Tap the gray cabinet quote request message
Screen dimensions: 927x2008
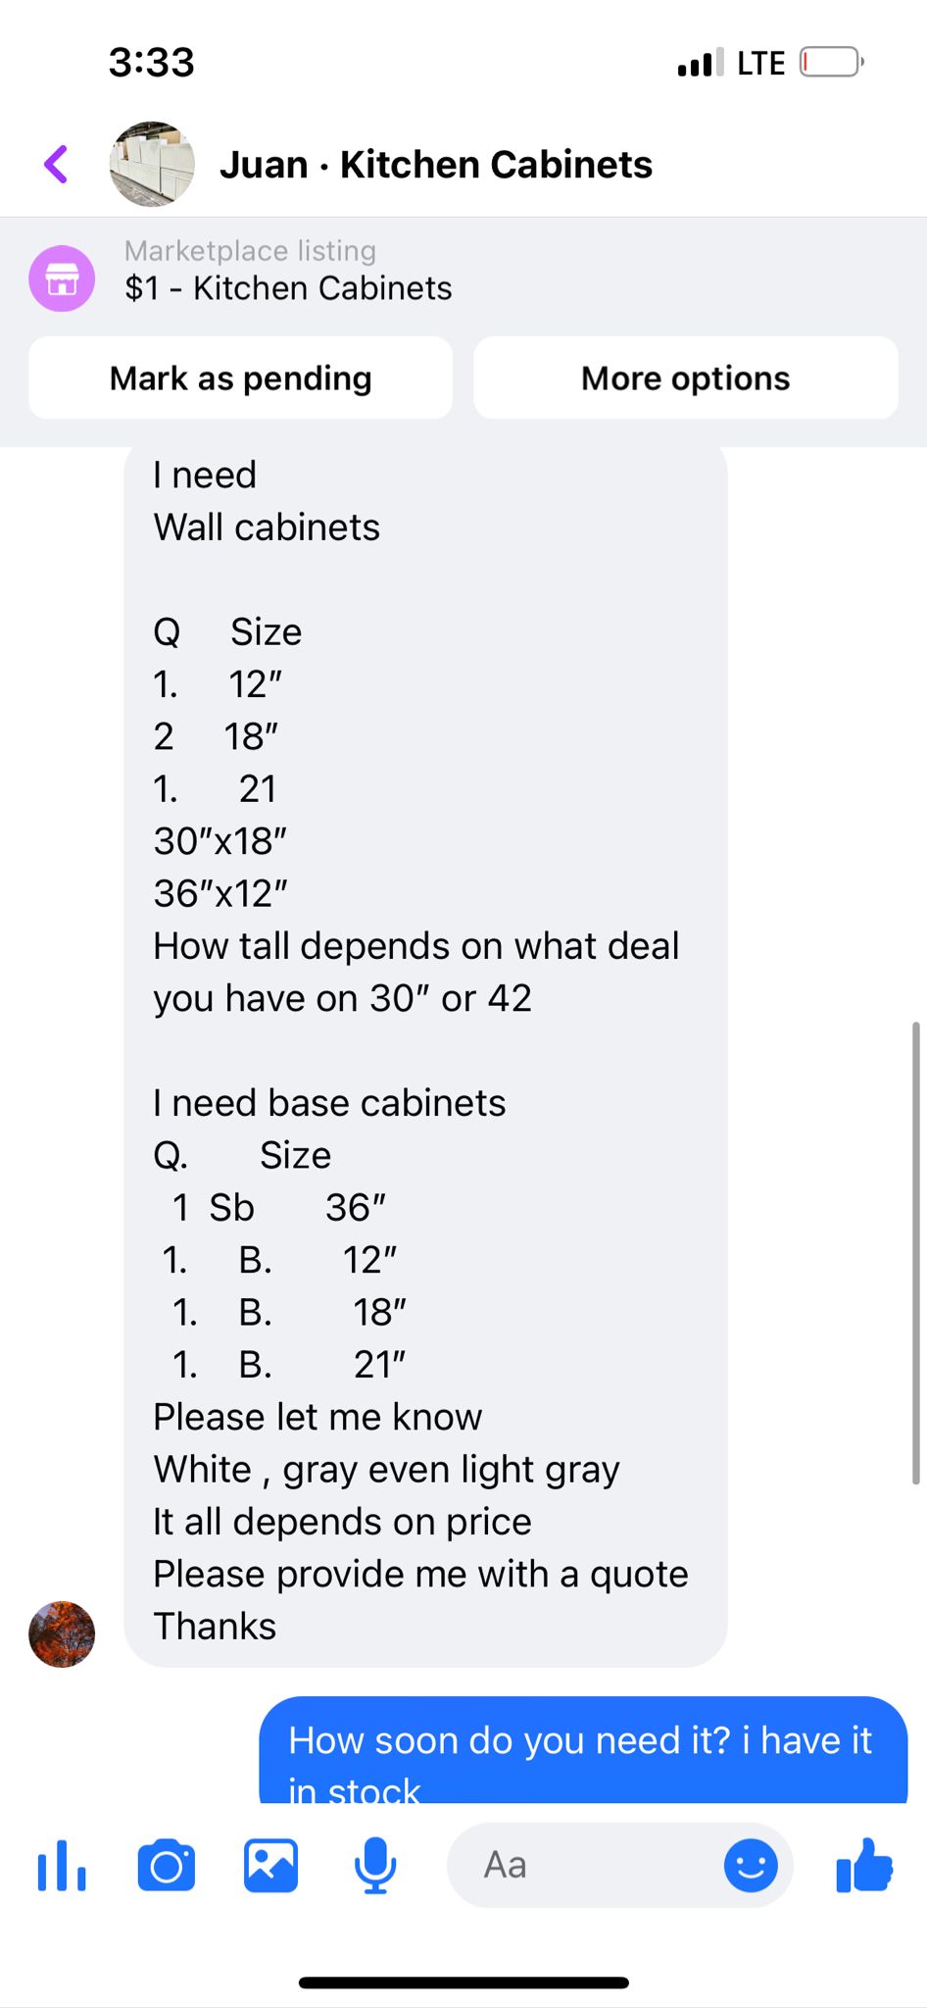pos(425,1057)
